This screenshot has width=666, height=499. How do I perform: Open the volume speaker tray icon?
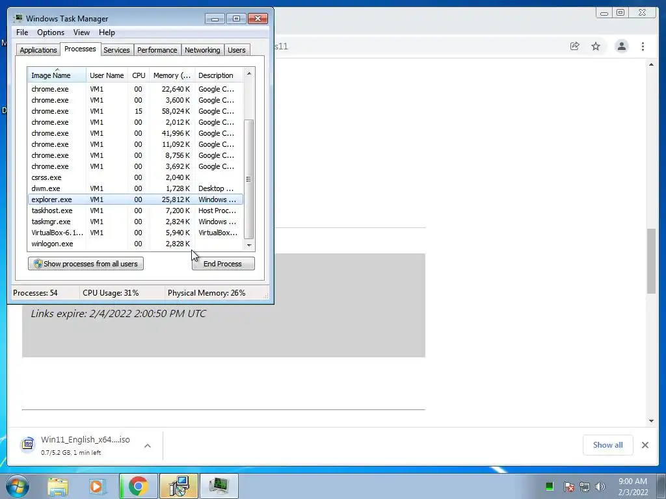pyautogui.click(x=600, y=486)
